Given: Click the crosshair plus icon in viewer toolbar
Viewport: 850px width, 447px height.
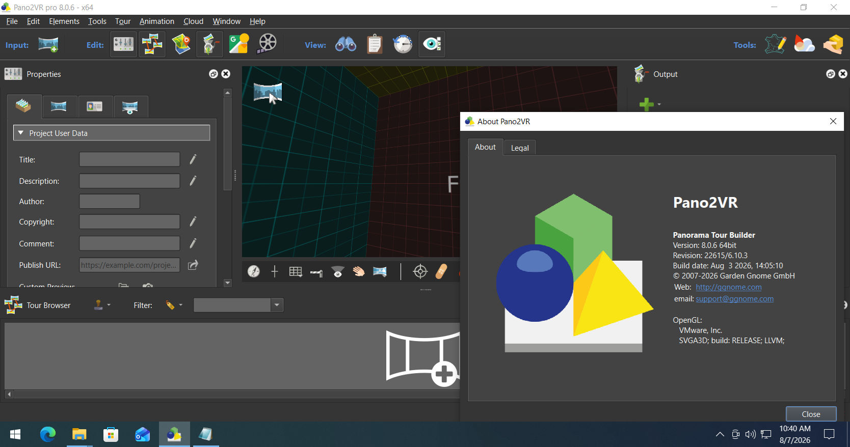Looking at the screenshot, I should 275,271.
